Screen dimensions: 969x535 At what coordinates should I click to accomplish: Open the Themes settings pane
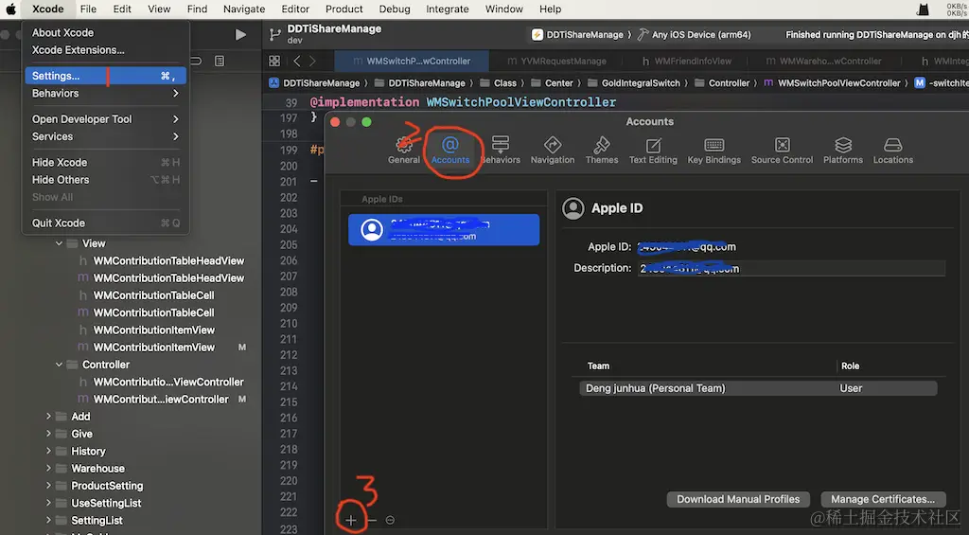[601, 150]
